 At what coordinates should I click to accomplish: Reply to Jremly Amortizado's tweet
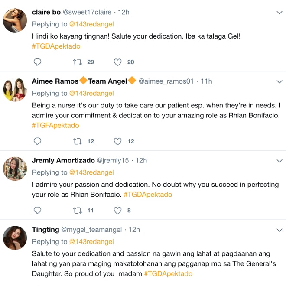37,210
